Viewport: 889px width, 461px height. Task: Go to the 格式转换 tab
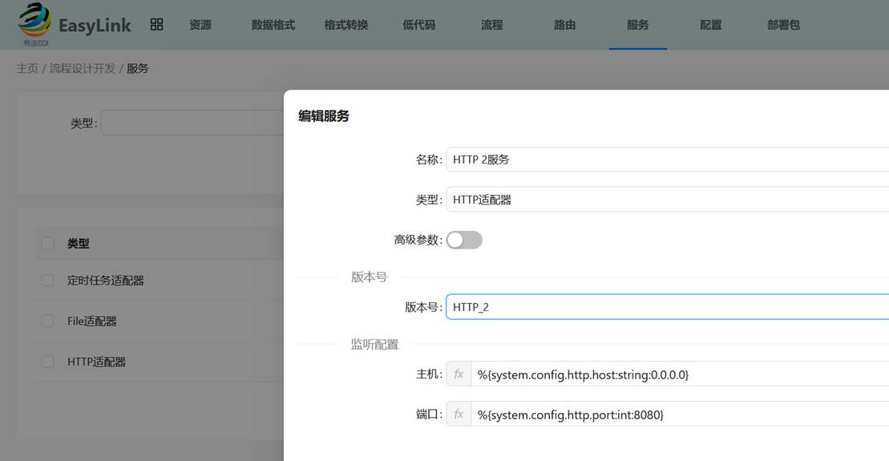pyautogui.click(x=346, y=25)
